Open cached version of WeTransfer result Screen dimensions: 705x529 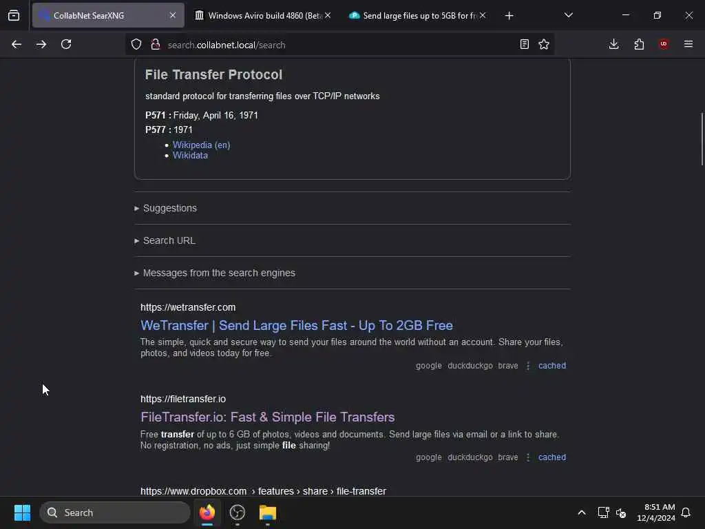552,366
